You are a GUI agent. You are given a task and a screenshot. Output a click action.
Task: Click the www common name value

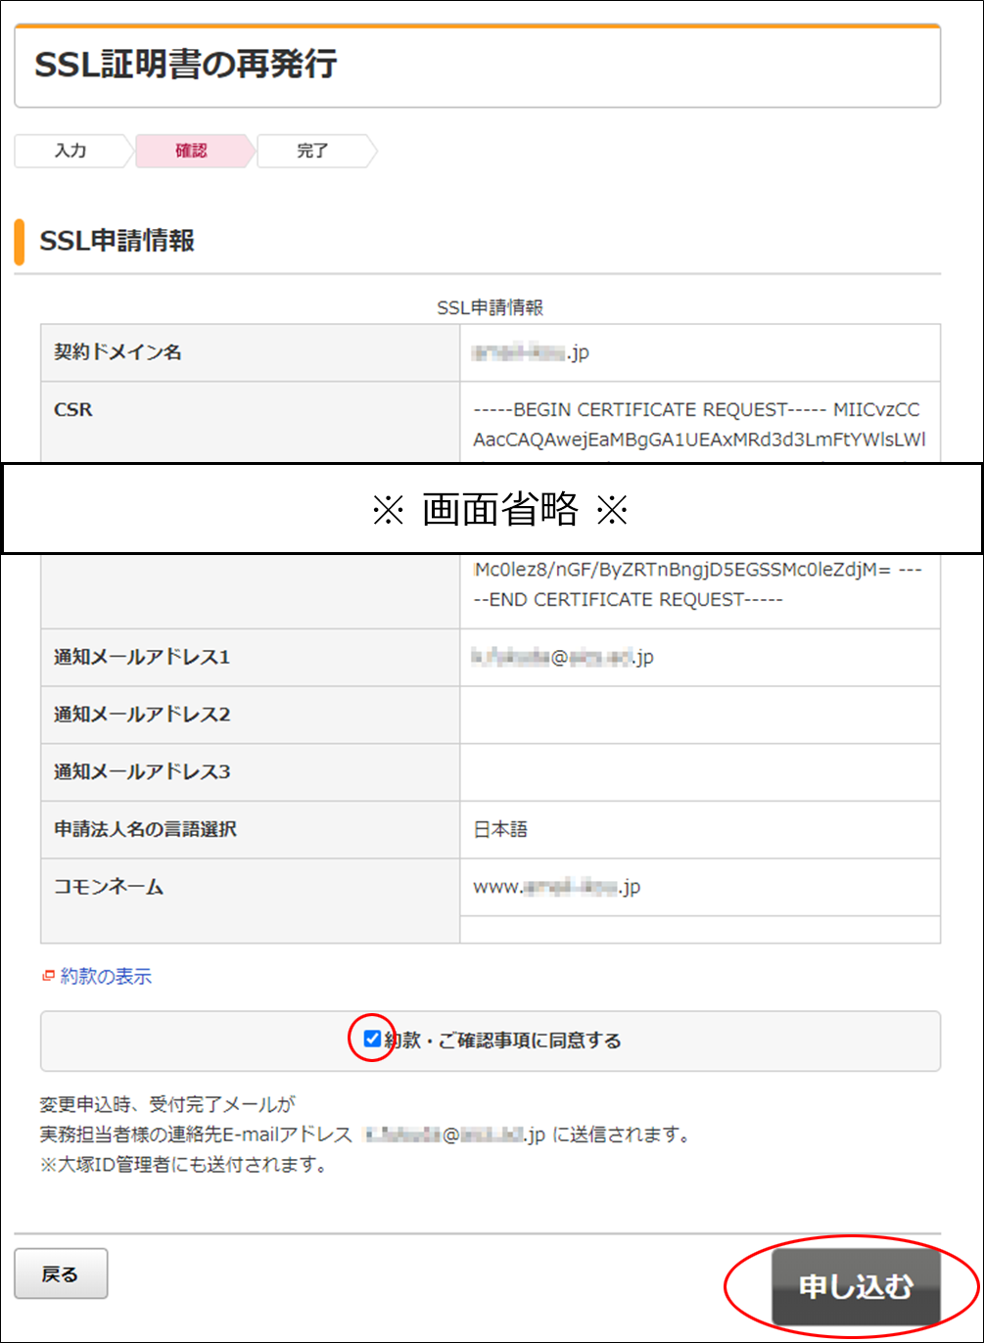point(557,888)
